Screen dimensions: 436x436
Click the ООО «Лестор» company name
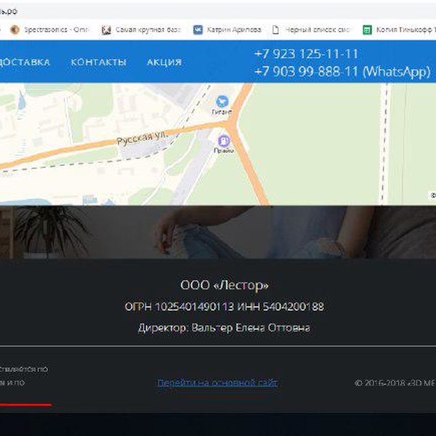[x=225, y=285]
